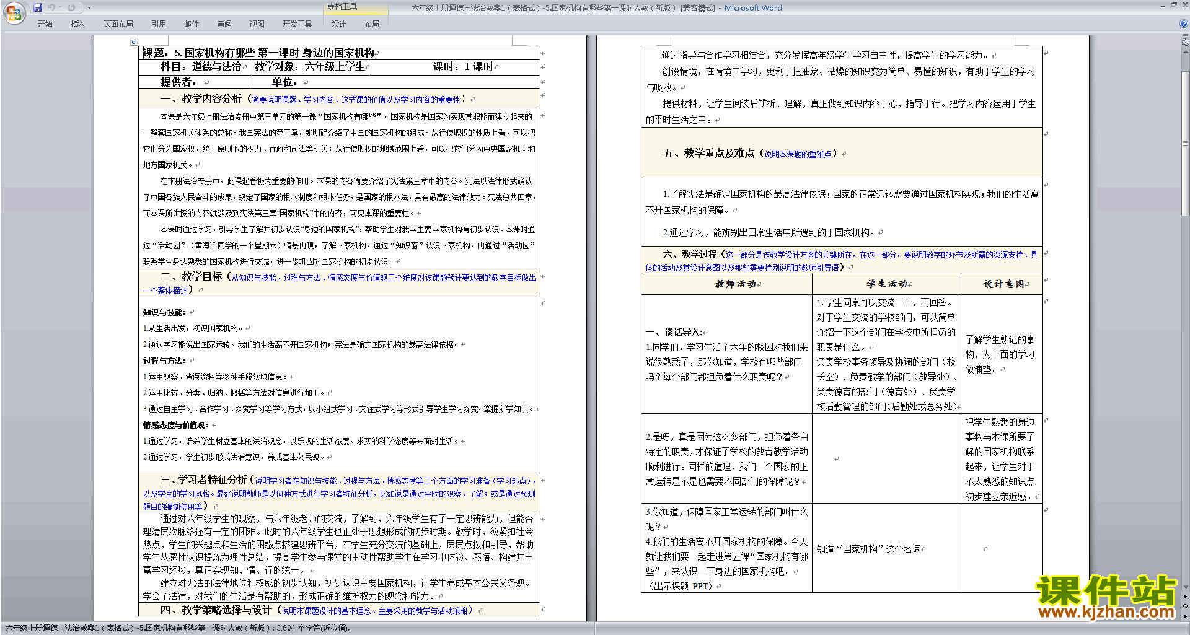The image size is (1190, 635).
Task: Click the Select Browse Object circle icon
Action: click(1185, 606)
